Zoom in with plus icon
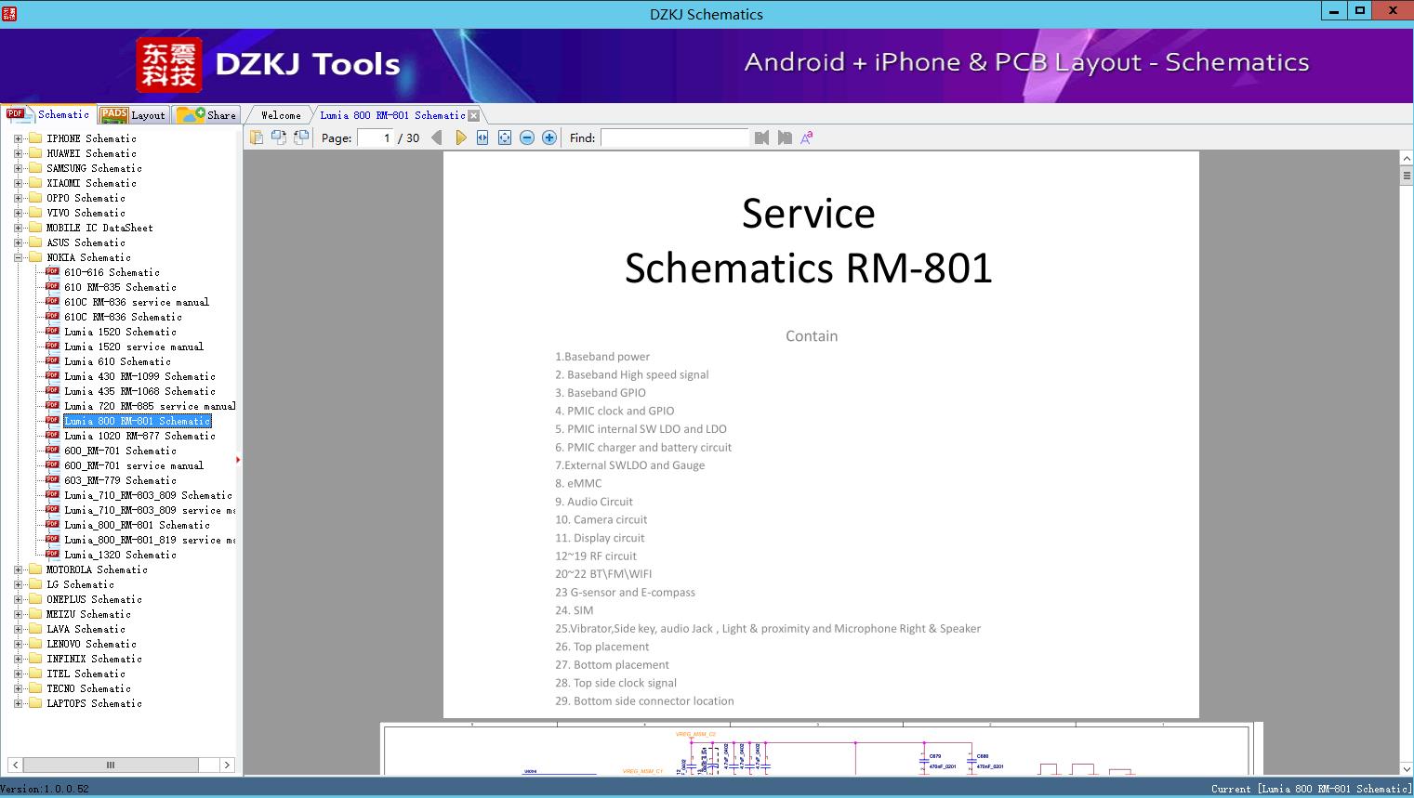Screen dimensions: 1414x798 pos(549,137)
